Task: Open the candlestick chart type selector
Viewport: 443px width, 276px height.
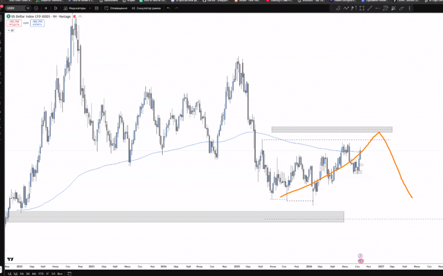Action: point(55,8)
